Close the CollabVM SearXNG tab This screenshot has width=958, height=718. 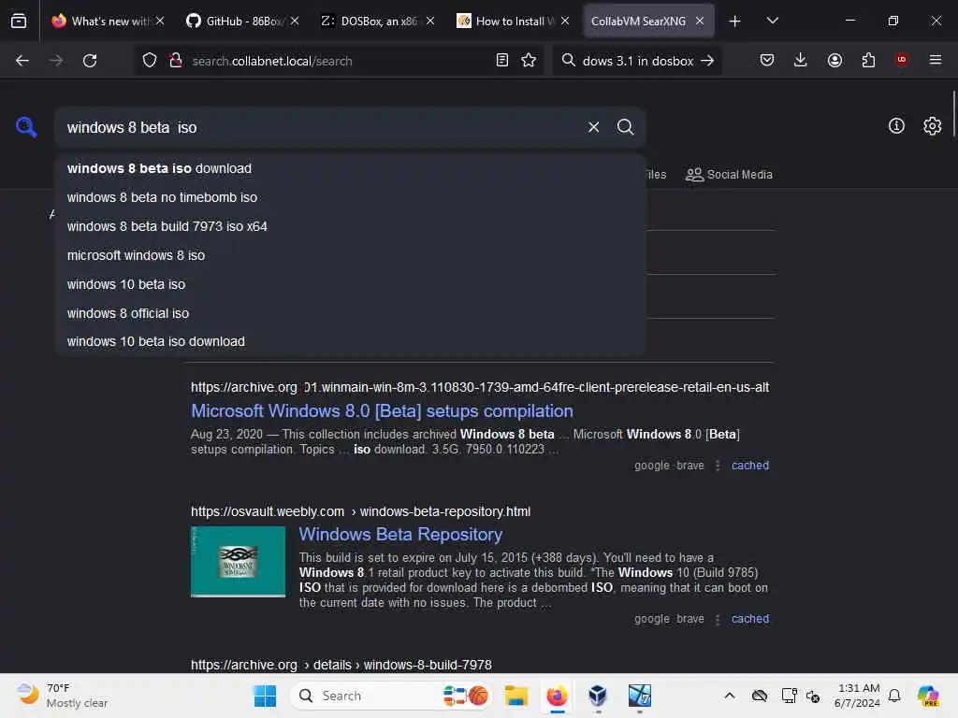tap(700, 21)
